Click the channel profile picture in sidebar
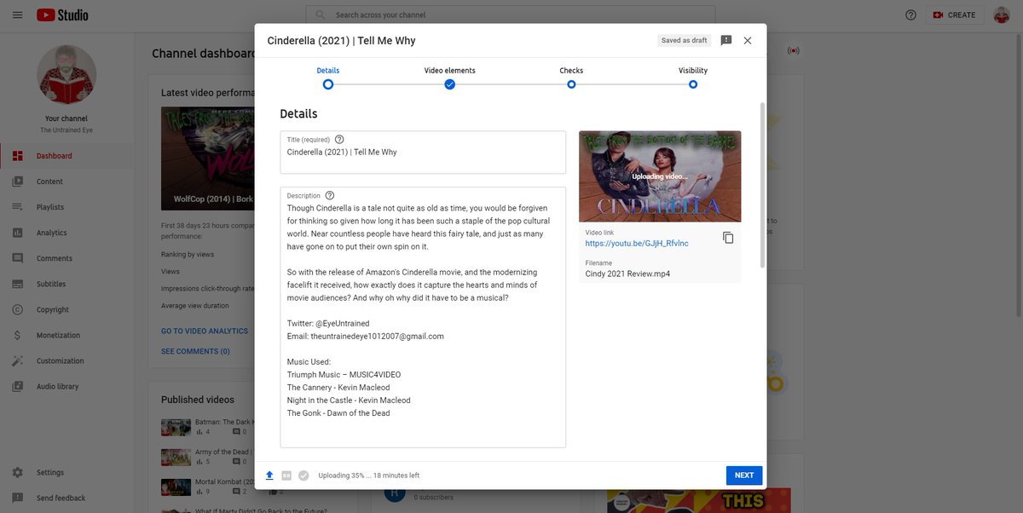The width and height of the screenshot is (1023, 513). [x=66, y=75]
